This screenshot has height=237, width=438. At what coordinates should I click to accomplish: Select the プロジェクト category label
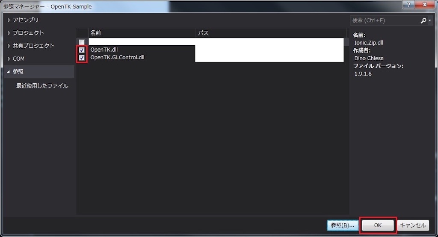(28, 33)
